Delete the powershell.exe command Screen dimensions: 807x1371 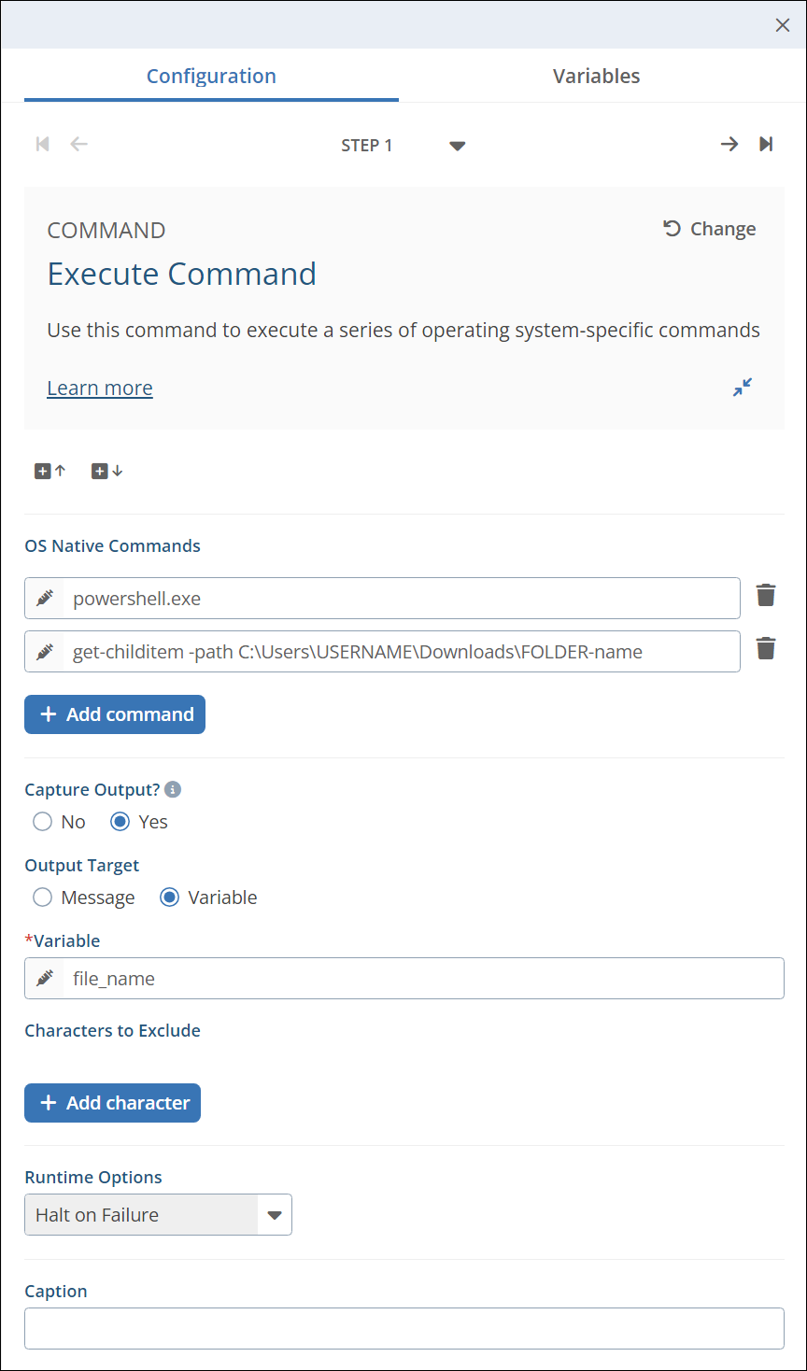click(766, 596)
